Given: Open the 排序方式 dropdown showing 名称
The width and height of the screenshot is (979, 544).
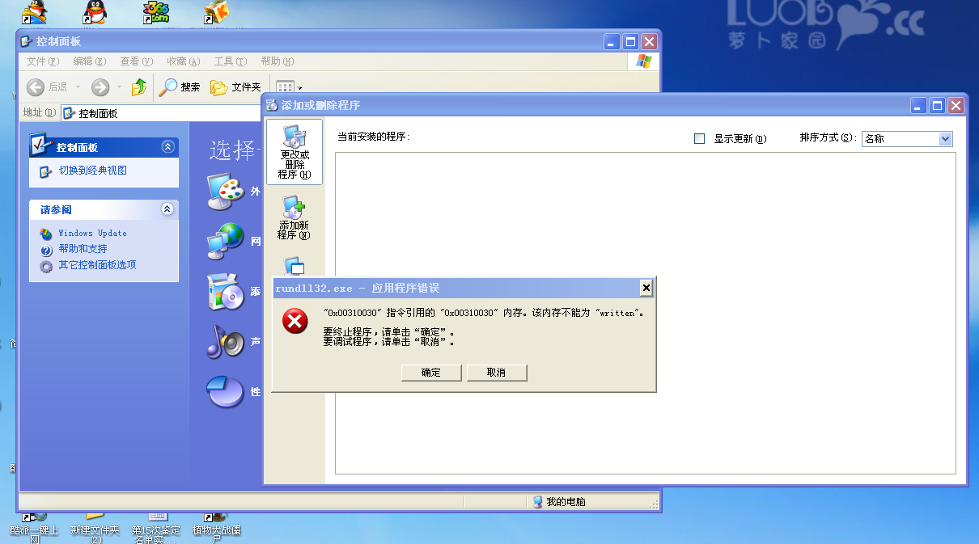Looking at the screenshot, I should coord(907,139).
